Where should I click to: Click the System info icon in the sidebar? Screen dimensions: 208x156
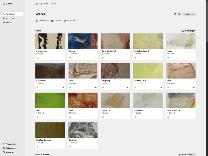(x=4, y=22)
